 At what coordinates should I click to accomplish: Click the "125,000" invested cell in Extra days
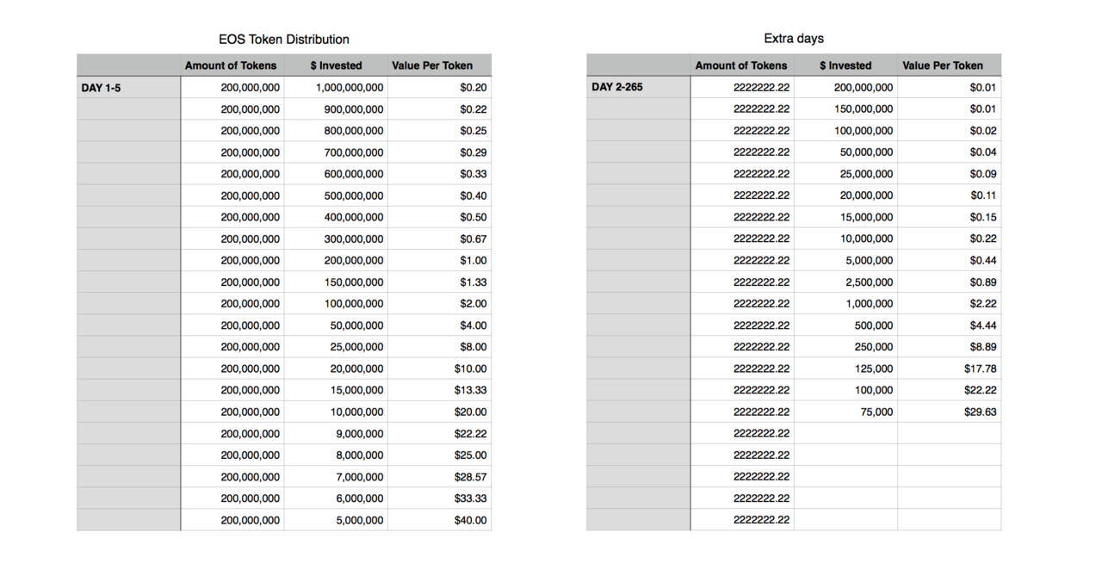(x=845, y=369)
